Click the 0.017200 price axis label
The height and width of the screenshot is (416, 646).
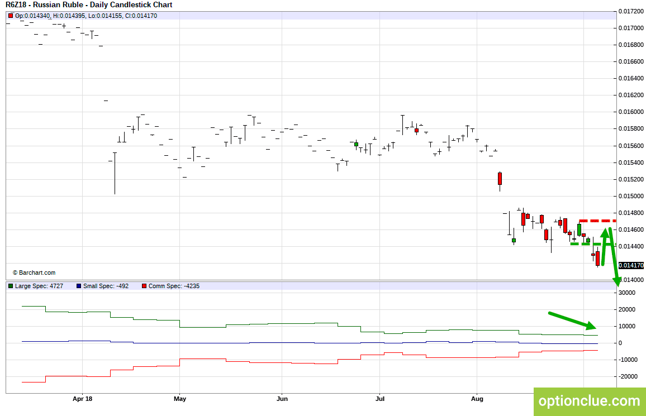point(631,12)
